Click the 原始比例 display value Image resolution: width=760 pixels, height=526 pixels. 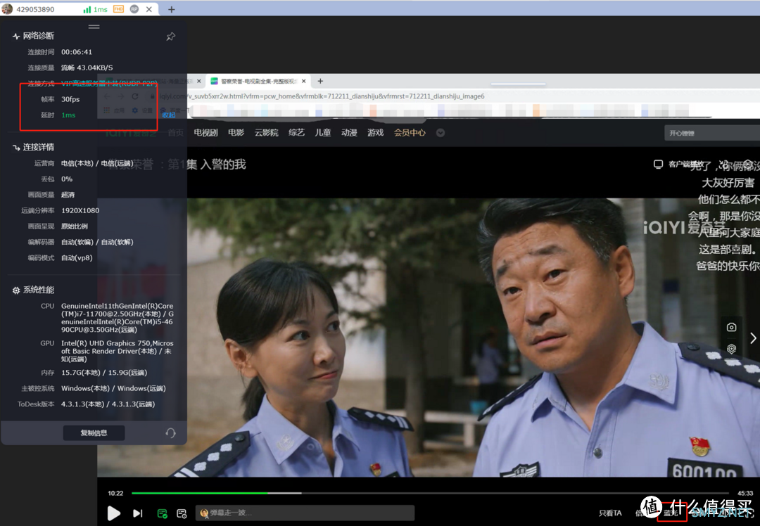click(x=75, y=226)
